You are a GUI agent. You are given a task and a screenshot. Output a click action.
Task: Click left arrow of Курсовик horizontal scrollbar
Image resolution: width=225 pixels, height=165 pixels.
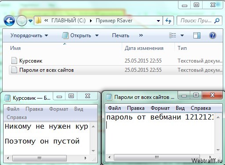pyautogui.click(x=8, y=158)
